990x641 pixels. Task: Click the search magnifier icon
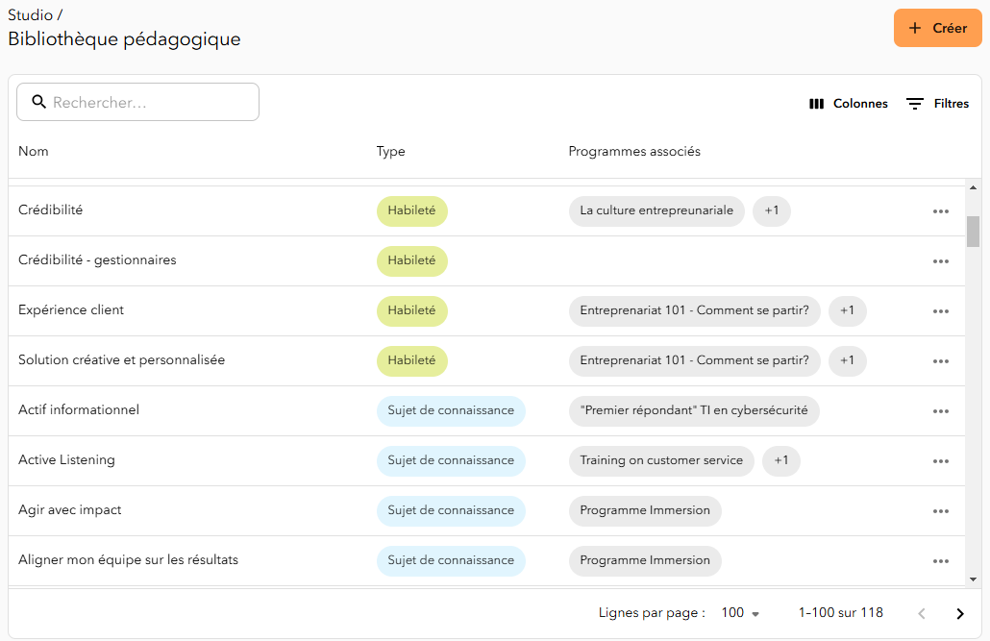(x=38, y=102)
